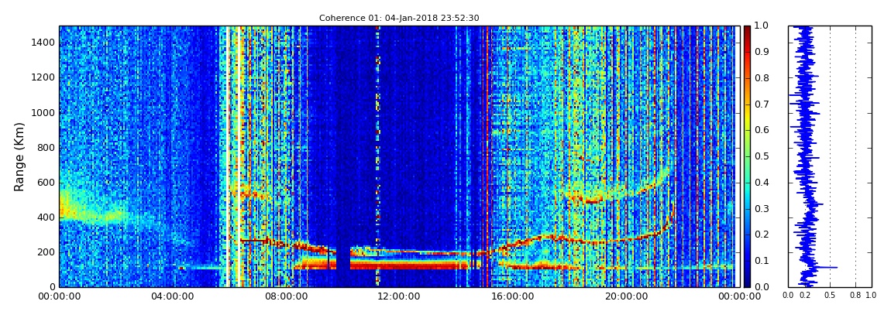Click the plot title "Coherence 01: 04-Jan-2018 23:52:30"

pos(399,18)
